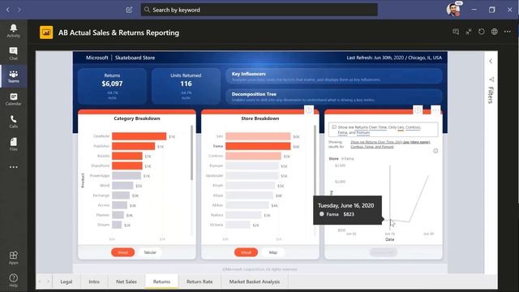The width and height of the screenshot is (519, 292).
Task: Click the Returns $6,097 card
Action: click(112, 87)
